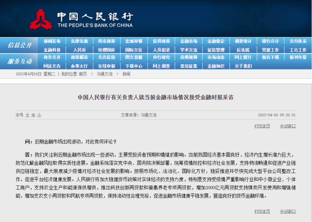312x222 pixels.
Task: Set font size to 小
Action: (39, 115)
